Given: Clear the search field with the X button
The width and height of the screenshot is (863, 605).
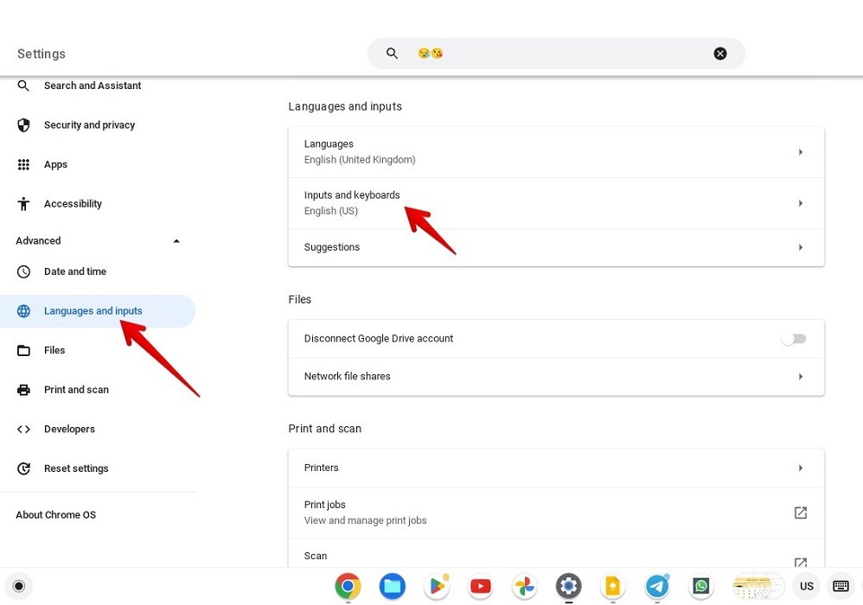Looking at the screenshot, I should coord(720,53).
